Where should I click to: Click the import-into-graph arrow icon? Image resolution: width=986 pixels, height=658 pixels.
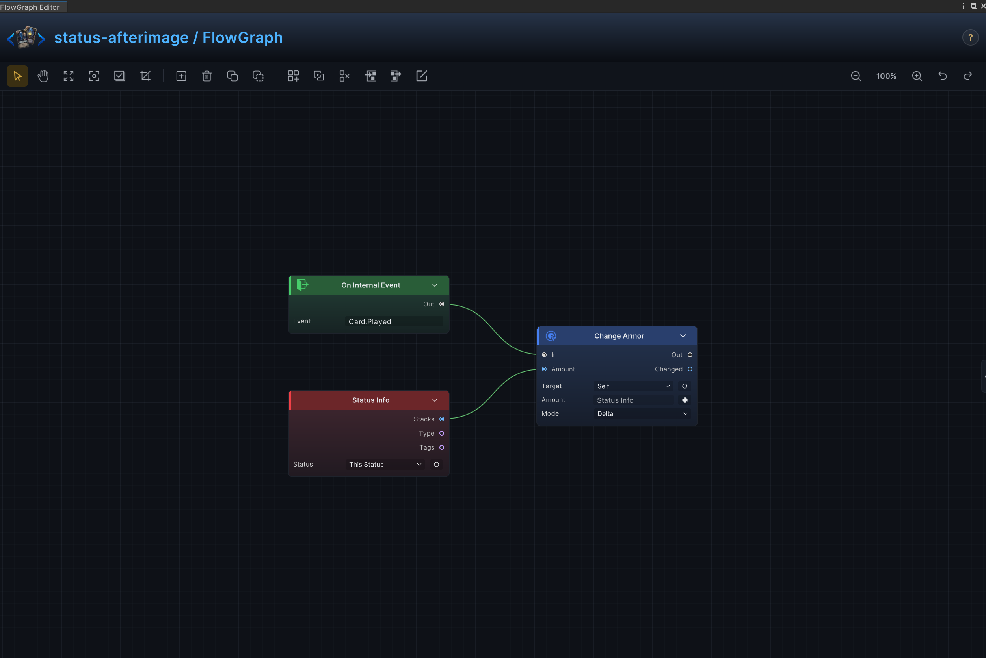pyautogui.click(x=370, y=76)
